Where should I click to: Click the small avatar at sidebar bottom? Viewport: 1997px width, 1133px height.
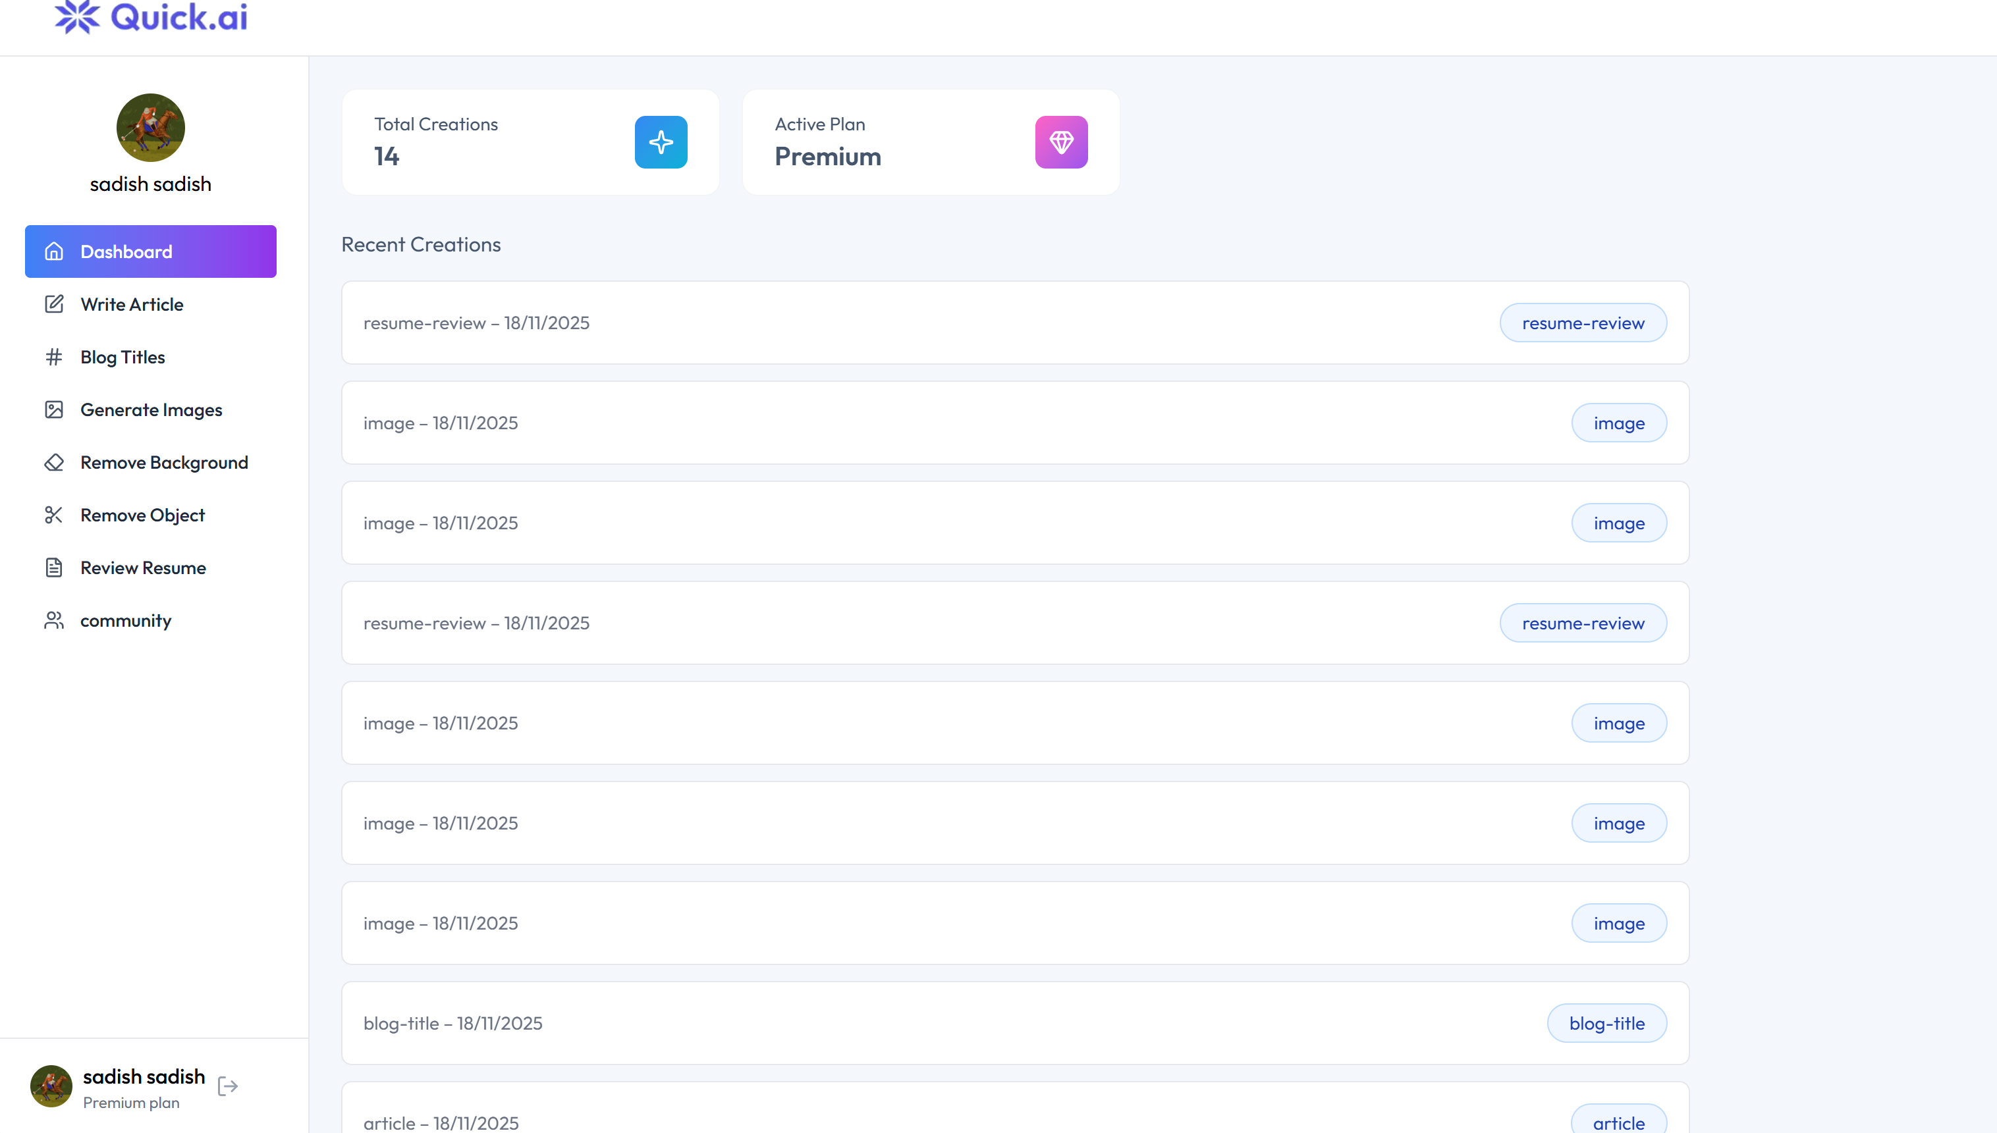pos(51,1086)
